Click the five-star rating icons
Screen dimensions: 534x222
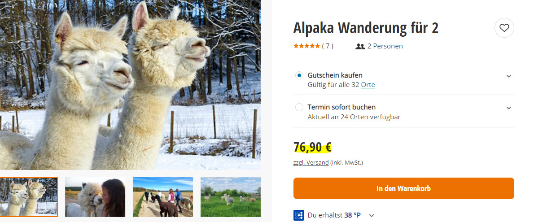306,46
